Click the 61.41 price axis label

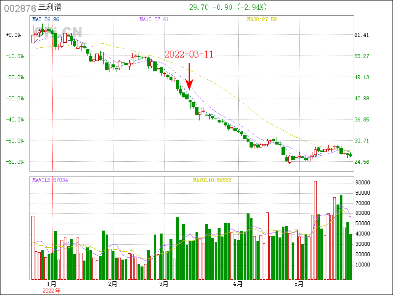coord(361,35)
